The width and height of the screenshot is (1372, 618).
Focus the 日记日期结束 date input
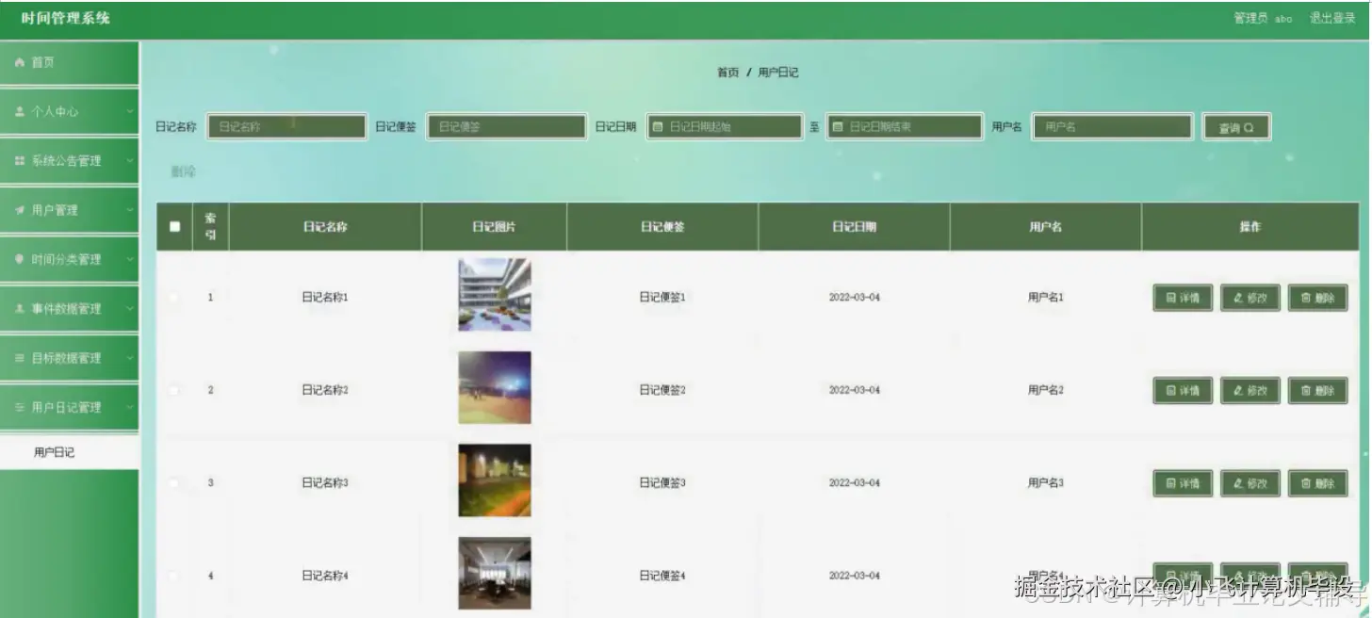pyautogui.click(x=905, y=126)
